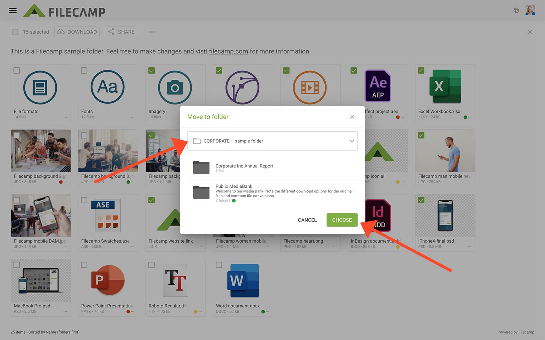Select the Word document.docx checkbox
545x340 pixels.
click(219, 265)
